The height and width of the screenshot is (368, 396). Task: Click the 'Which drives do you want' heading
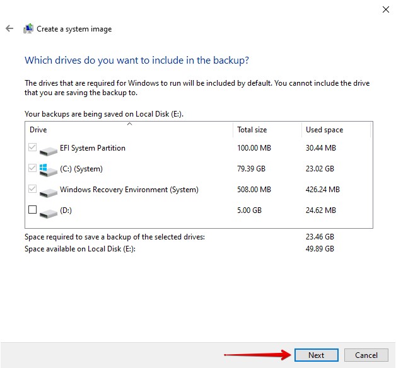[x=137, y=60]
